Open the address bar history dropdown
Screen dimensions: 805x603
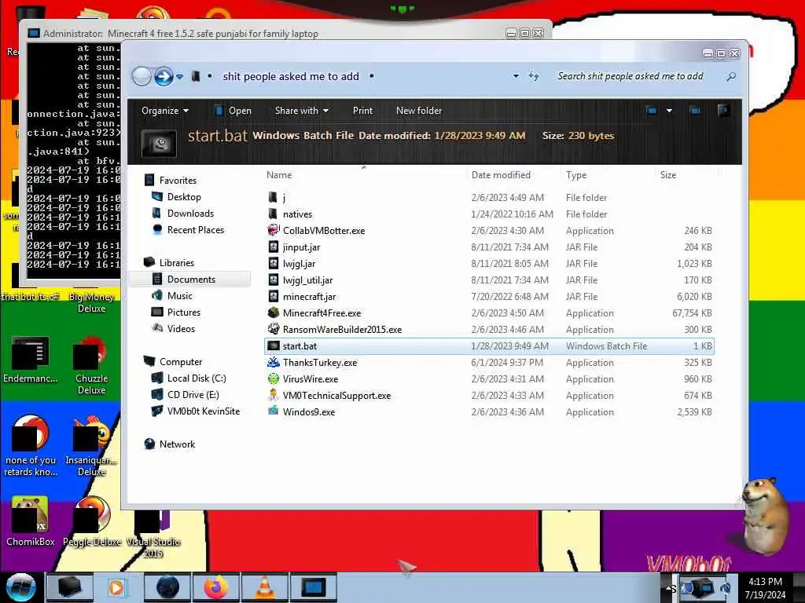(x=516, y=76)
